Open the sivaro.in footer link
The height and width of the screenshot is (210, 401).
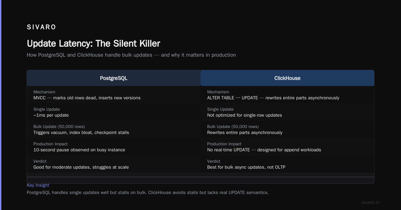tap(371, 202)
